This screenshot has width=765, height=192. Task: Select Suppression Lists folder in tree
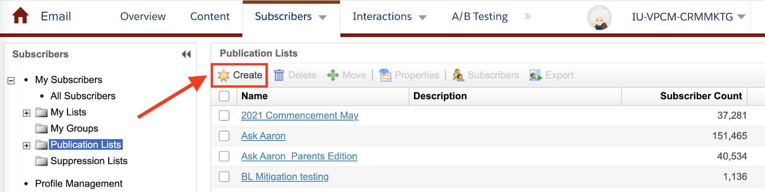tap(89, 161)
